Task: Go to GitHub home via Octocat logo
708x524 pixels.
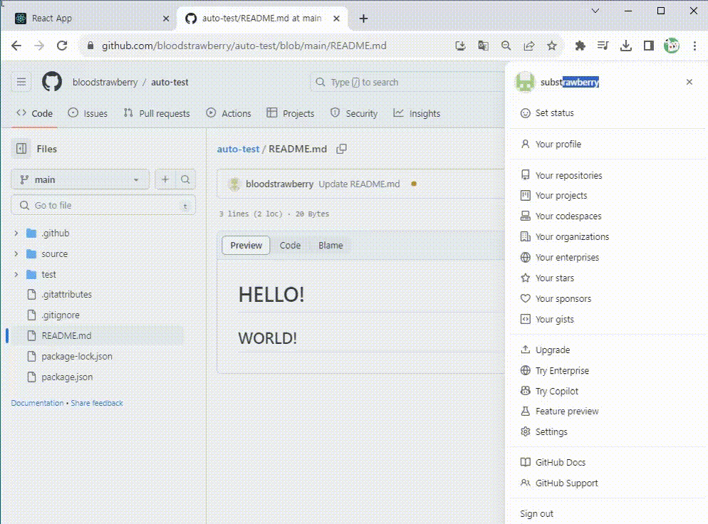Action: pos(52,82)
